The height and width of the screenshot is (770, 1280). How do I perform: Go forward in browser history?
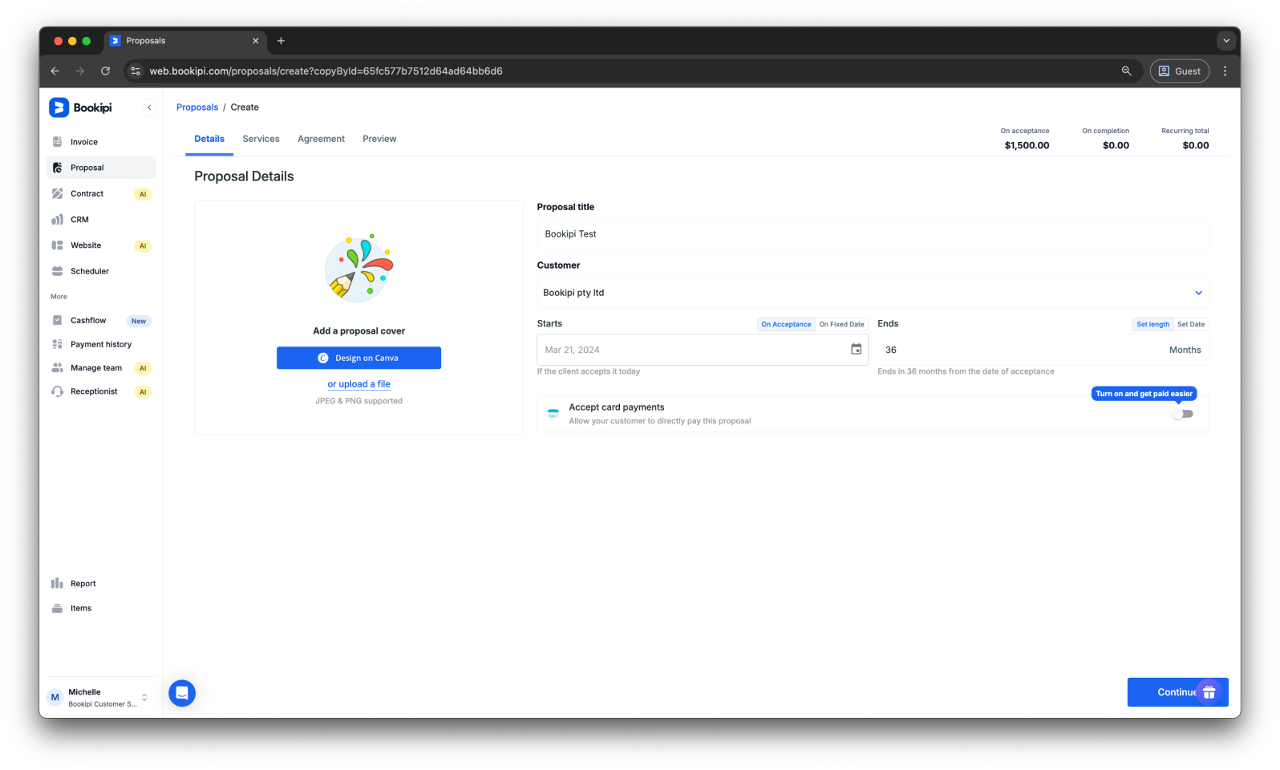pyautogui.click(x=79, y=71)
